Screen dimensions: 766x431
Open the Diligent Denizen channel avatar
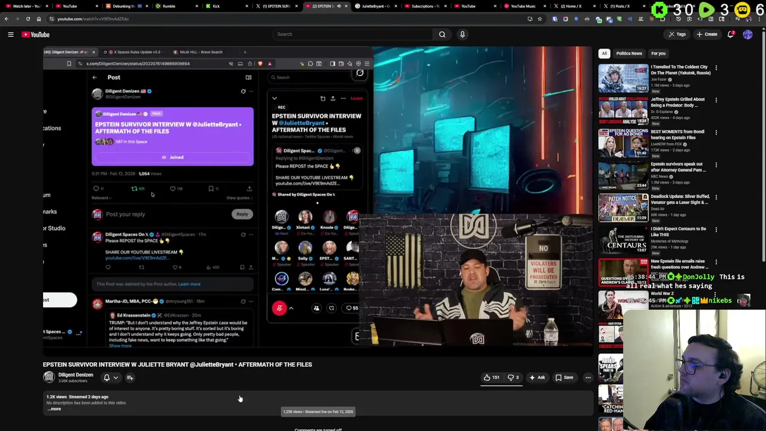pos(48,377)
